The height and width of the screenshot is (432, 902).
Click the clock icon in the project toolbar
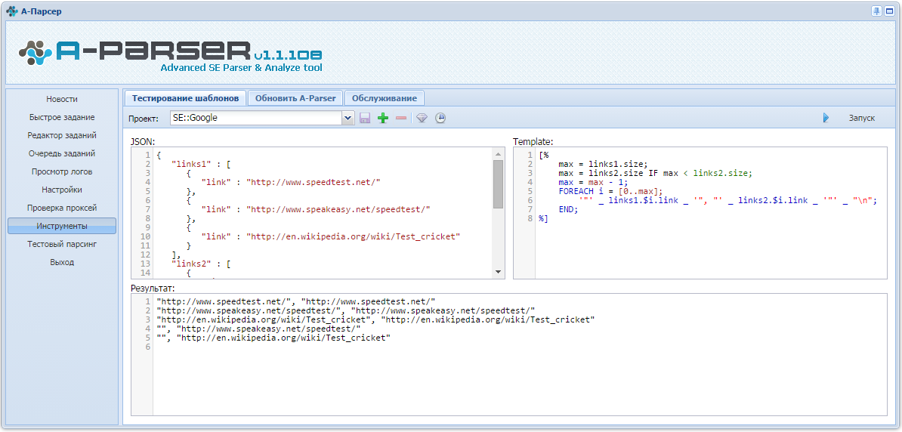point(440,118)
